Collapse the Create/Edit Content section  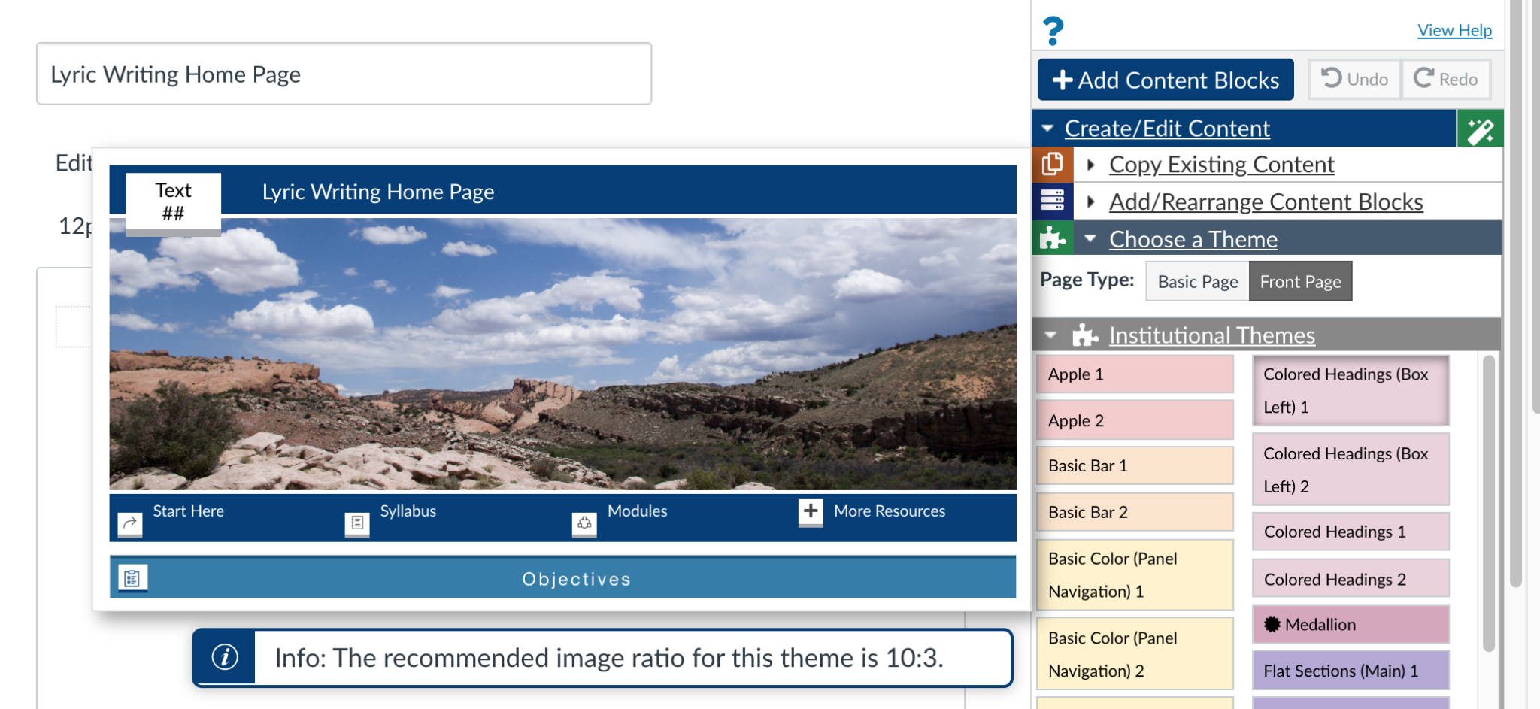pyautogui.click(x=1048, y=128)
